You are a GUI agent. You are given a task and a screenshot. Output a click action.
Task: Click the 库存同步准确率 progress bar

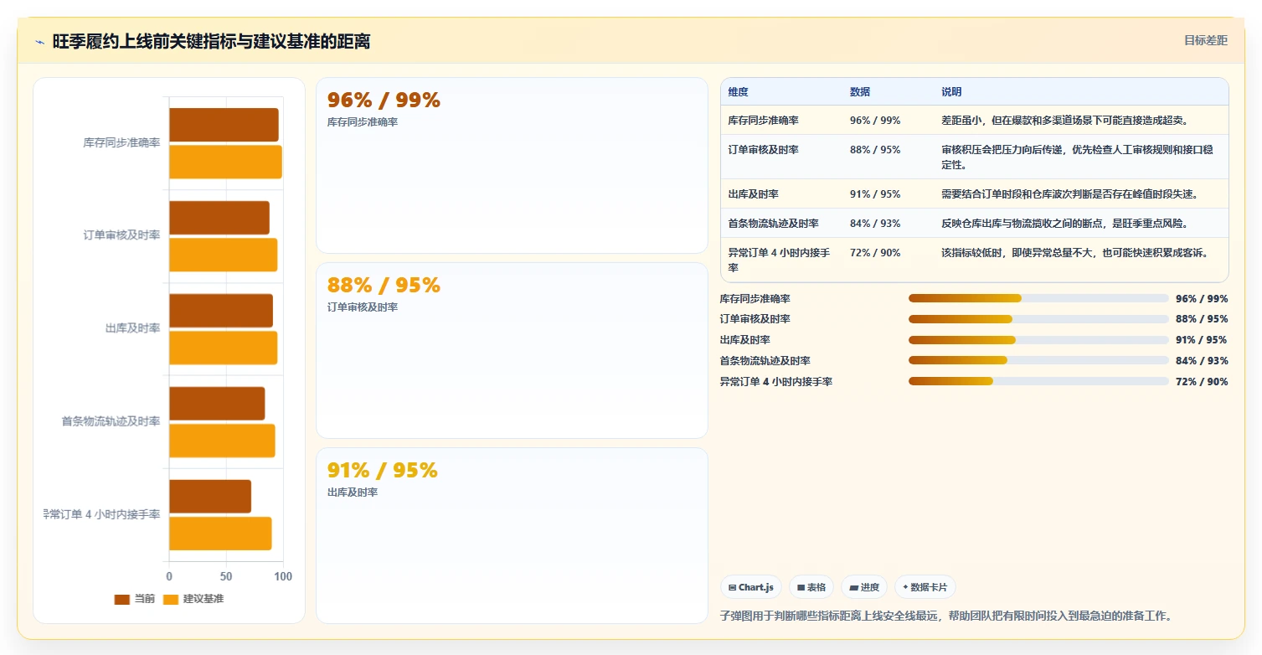click(x=1038, y=298)
